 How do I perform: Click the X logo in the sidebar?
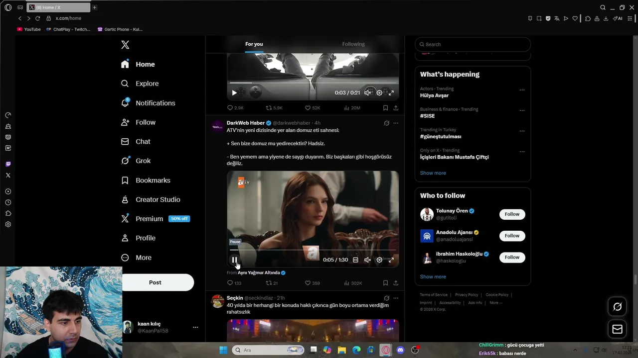(125, 45)
